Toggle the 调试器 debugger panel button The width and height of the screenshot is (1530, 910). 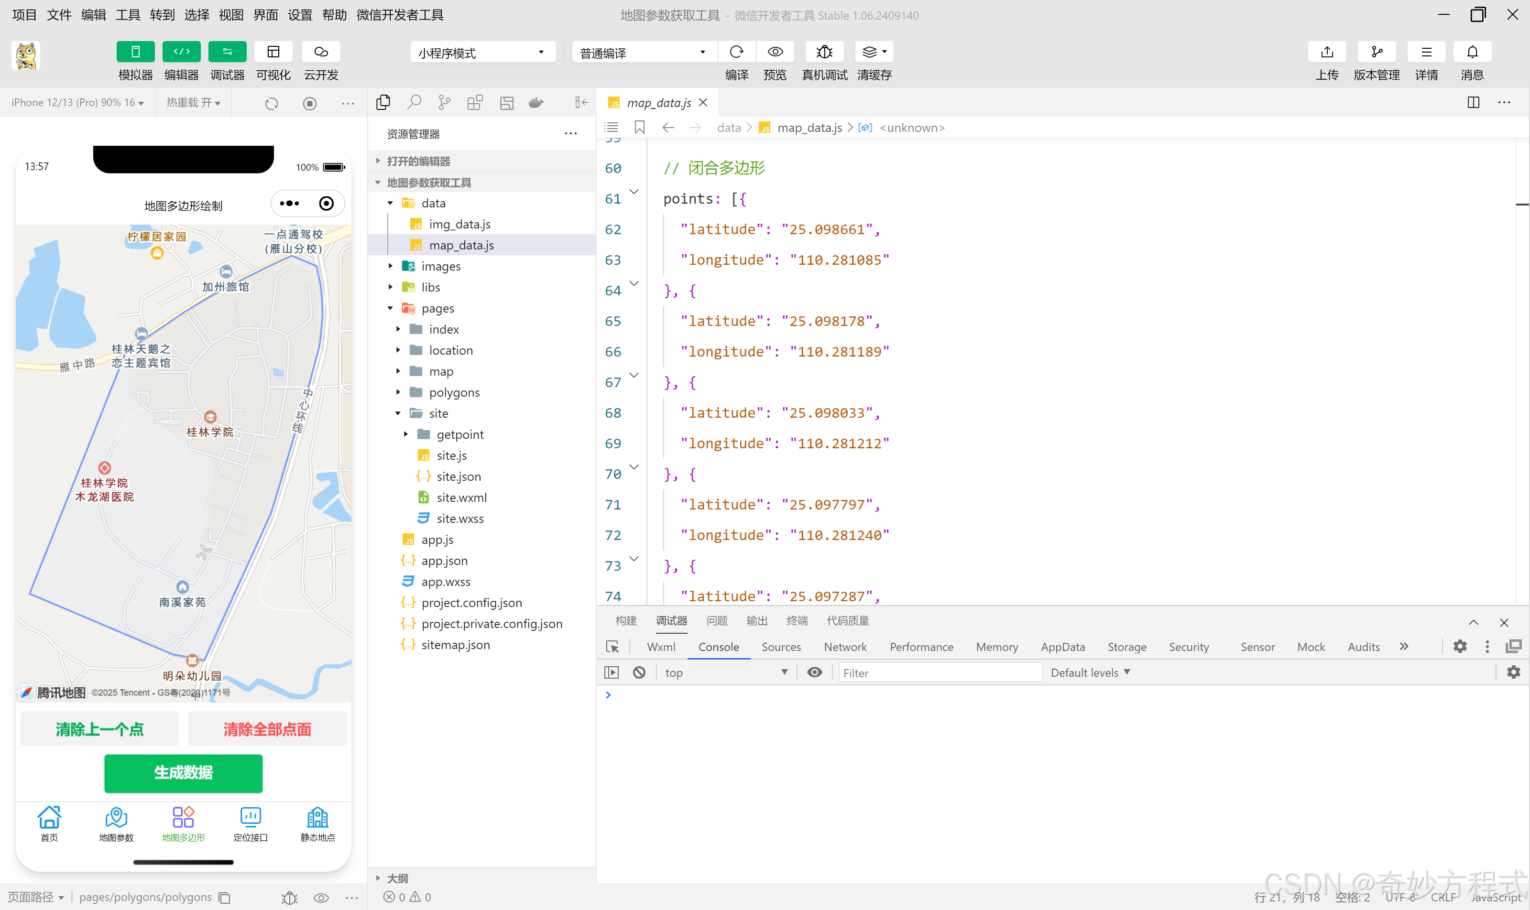[x=227, y=52]
